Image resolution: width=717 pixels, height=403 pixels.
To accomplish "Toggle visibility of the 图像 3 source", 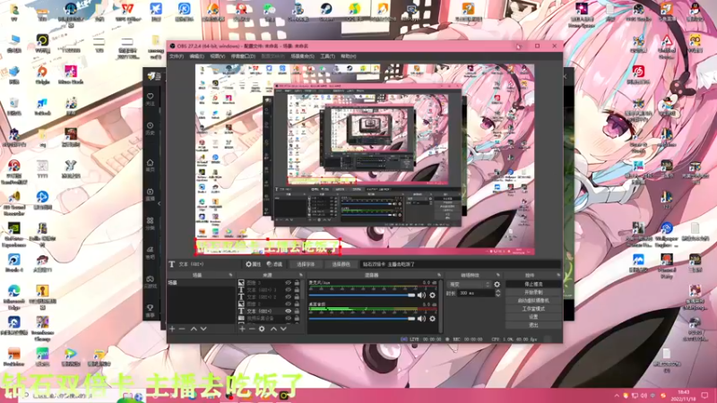I will 288,283.
